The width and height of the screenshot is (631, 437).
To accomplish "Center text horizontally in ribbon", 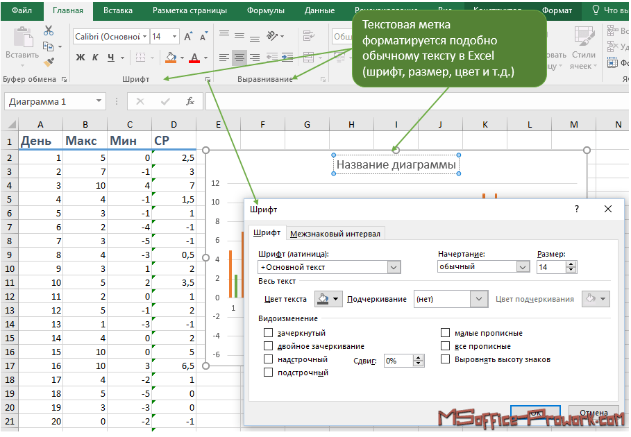I will tap(239, 58).
